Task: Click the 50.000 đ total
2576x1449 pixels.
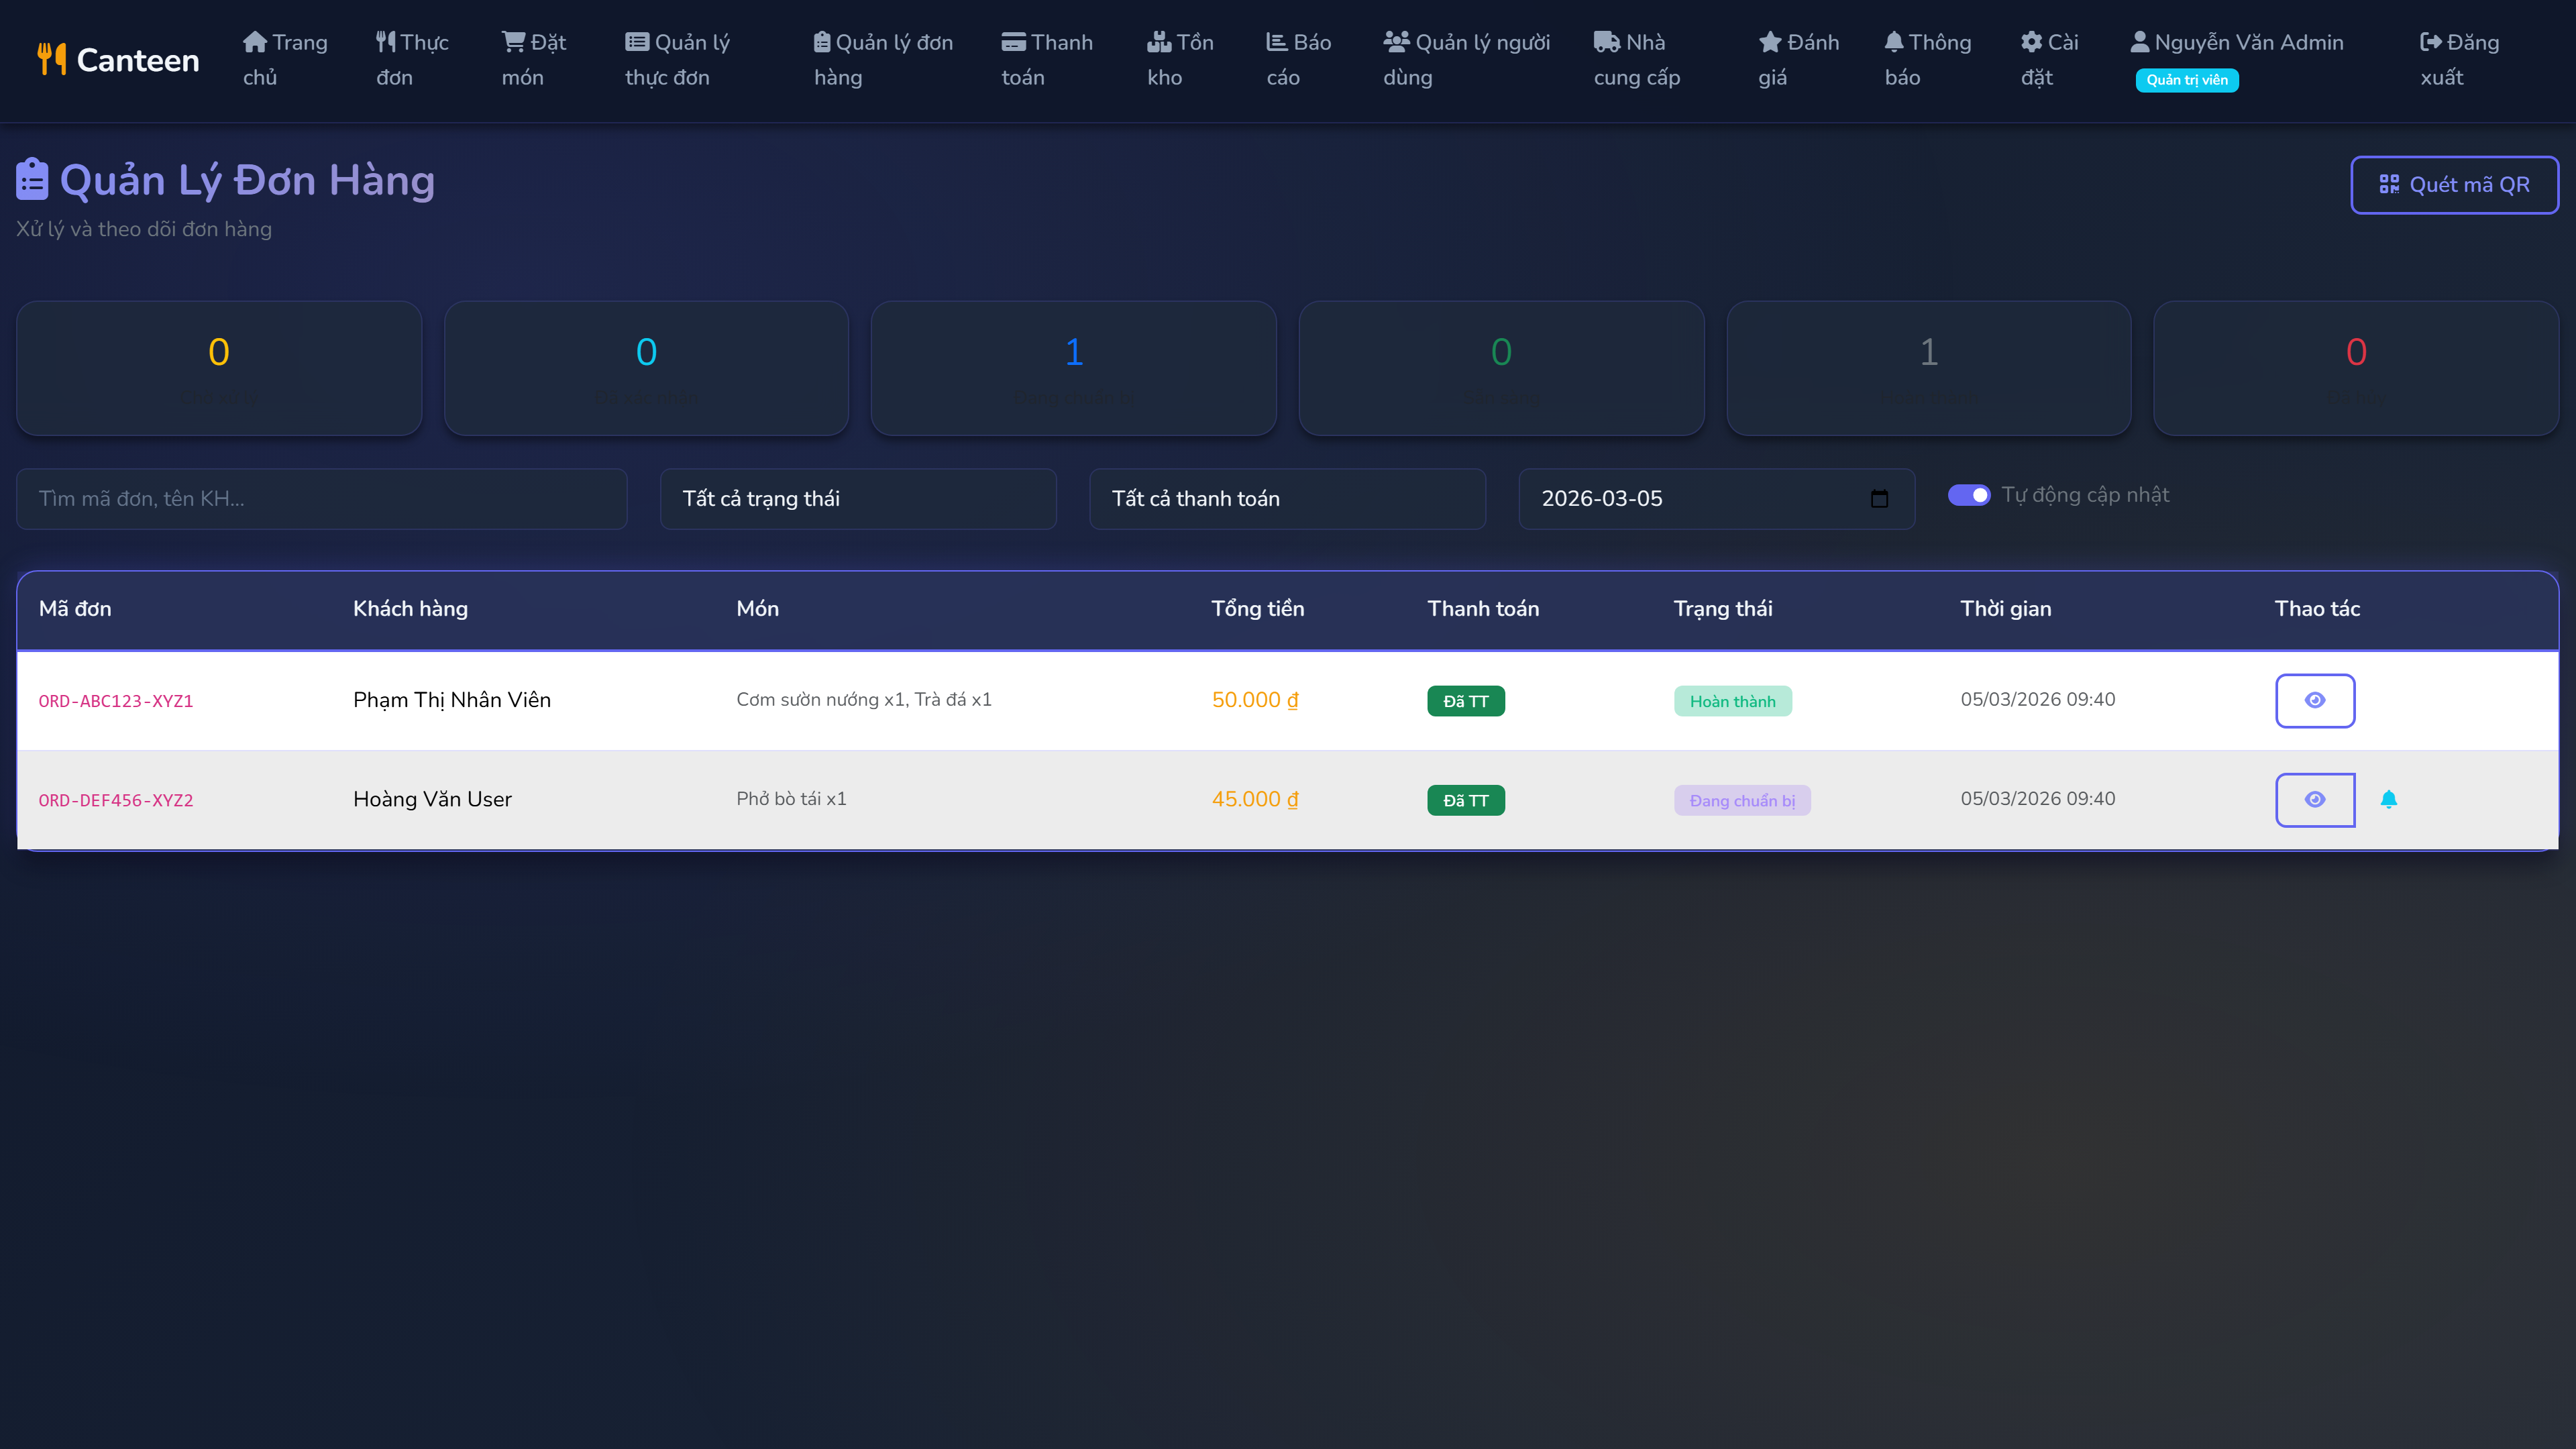Action: pos(1255,700)
